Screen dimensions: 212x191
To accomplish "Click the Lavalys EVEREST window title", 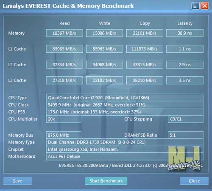I will tap(68, 6).
